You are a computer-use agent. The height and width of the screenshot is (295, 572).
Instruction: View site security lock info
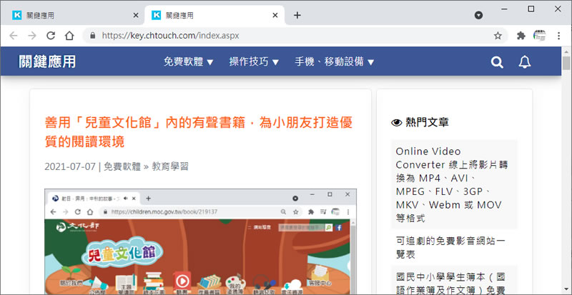tap(93, 36)
